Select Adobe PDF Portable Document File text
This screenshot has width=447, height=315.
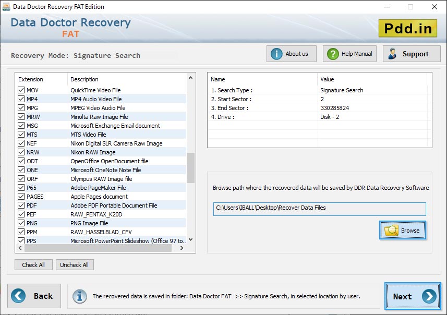(114, 205)
